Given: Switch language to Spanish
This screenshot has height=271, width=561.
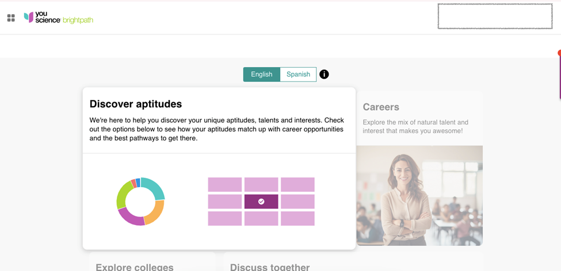Looking at the screenshot, I should point(298,74).
